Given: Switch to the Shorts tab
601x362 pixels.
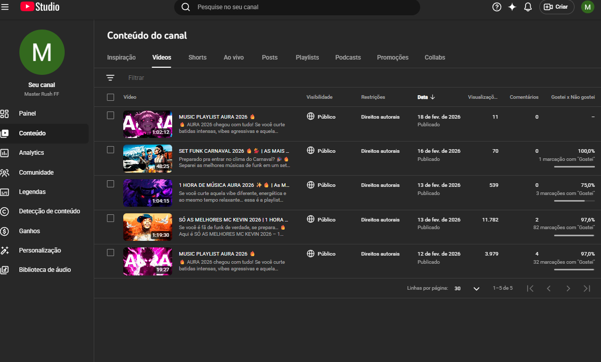Looking at the screenshot, I should pyautogui.click(x=197, y=58).
